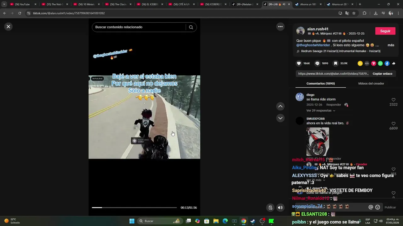Screen dimensions: 403x226
Task: Open Chrome downloads
Action: point(376,13)
